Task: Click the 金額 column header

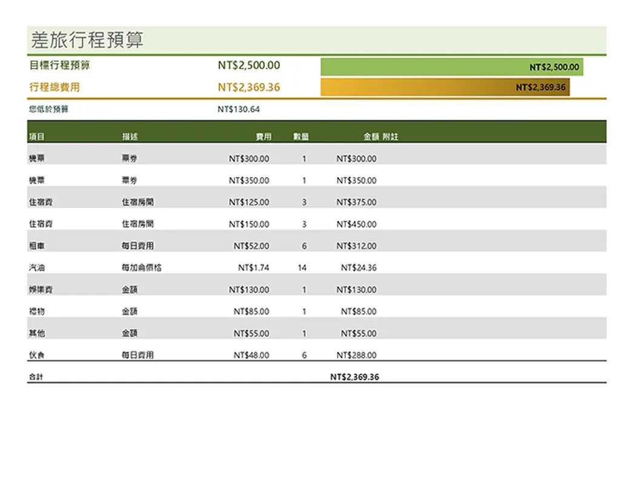Action: 371,136
